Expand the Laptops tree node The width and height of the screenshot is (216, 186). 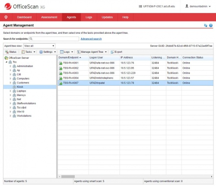[10, 91]
